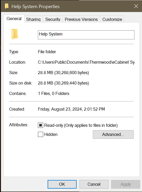Go to the Customize tab
142x192 pixels.
pos(112,19)
